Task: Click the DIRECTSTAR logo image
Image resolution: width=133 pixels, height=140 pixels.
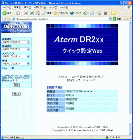Action: point(16,27)
